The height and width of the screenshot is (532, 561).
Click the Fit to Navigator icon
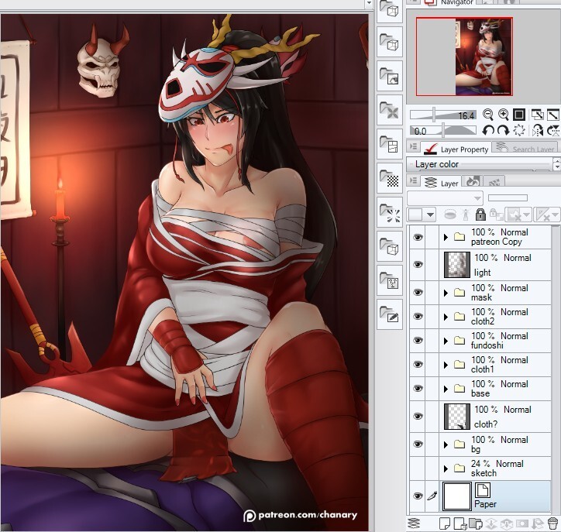pos(552,115)
